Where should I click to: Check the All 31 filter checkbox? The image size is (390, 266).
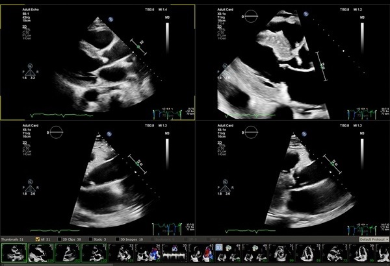(38, 239)
